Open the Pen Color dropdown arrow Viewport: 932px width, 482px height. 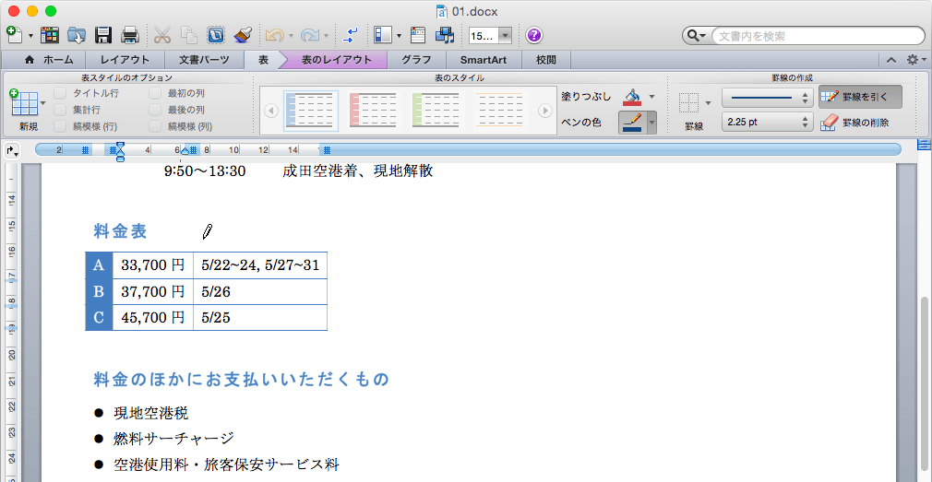tap(652, 123)
